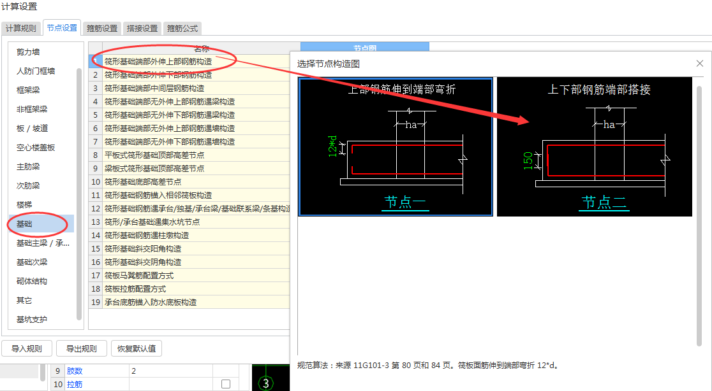712x391 pixels.
Task: Open the 搭接设置 tab
Action: pyautogui.click(x=142, y=28)
